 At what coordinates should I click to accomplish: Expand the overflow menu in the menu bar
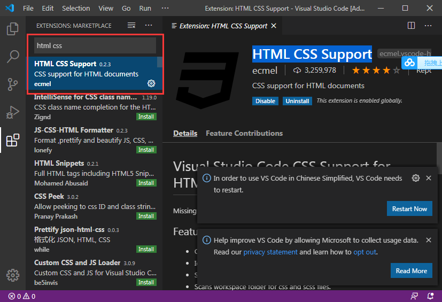[x=165, y=8]
